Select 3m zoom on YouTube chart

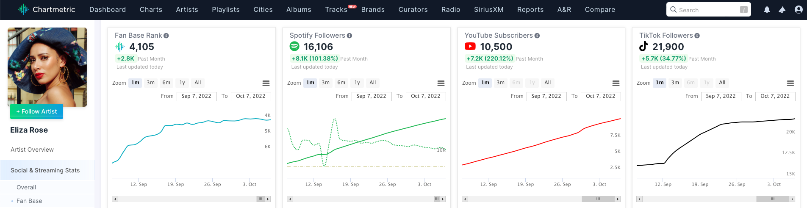(x=501, y=83)
